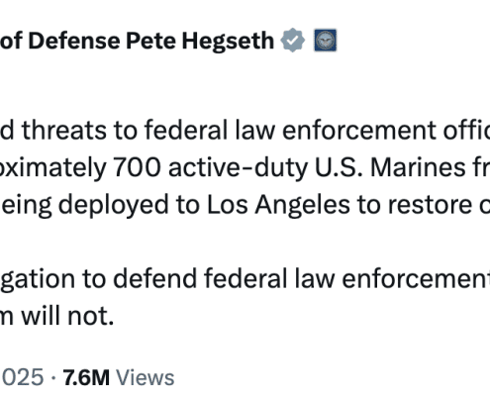Click the line about deployed to Los Angeles
Image resolution: width=490 pixels, height=396 pixels.
tap(245, 205)
